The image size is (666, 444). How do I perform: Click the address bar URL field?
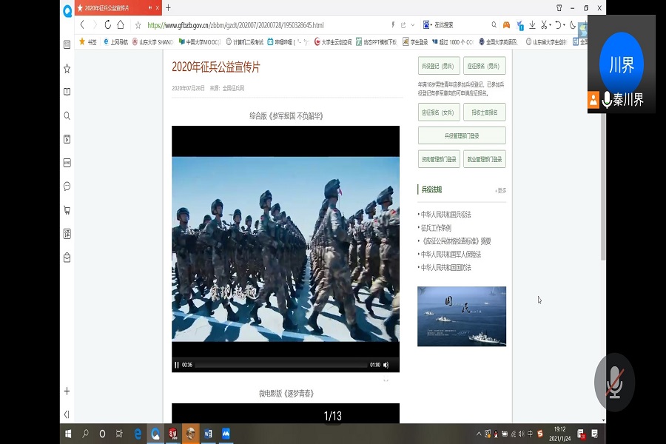tap(236, 25)
